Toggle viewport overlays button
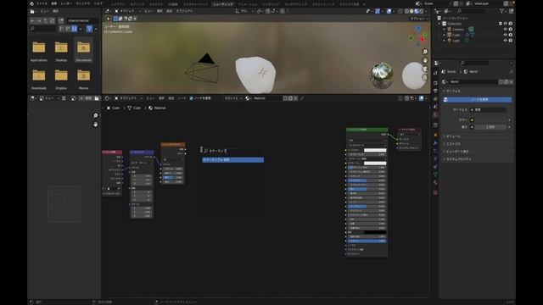This screenshot has width=543, height=305. (x=389, y=11)
